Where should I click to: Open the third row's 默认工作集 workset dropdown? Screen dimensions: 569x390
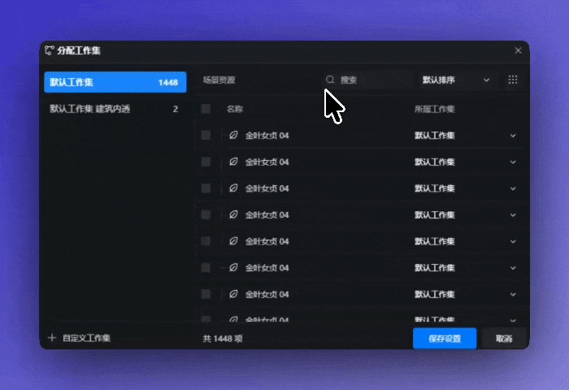[x=465, y=188]
